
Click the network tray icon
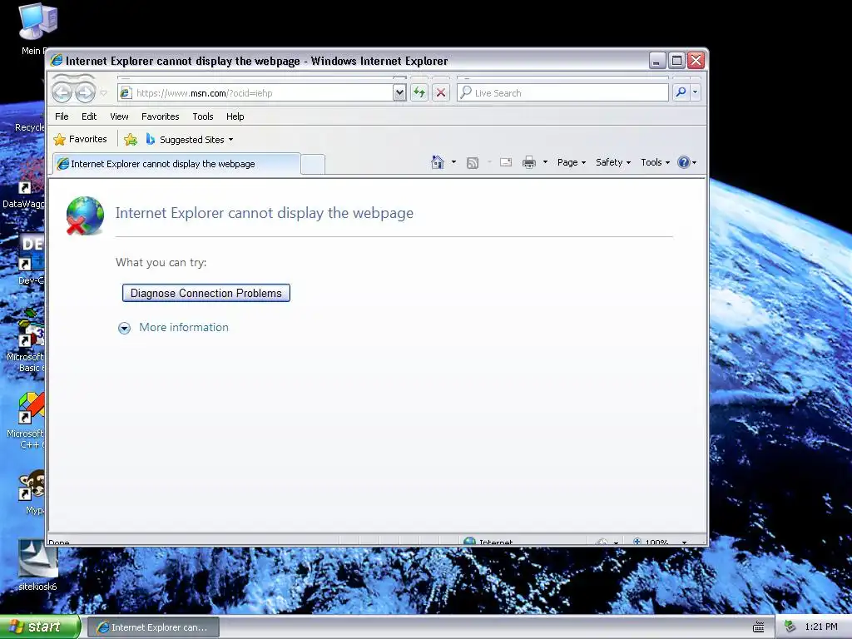(x=790, y=627)
